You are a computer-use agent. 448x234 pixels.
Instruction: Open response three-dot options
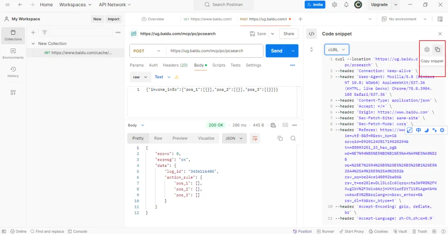click(x=294, y=125)
